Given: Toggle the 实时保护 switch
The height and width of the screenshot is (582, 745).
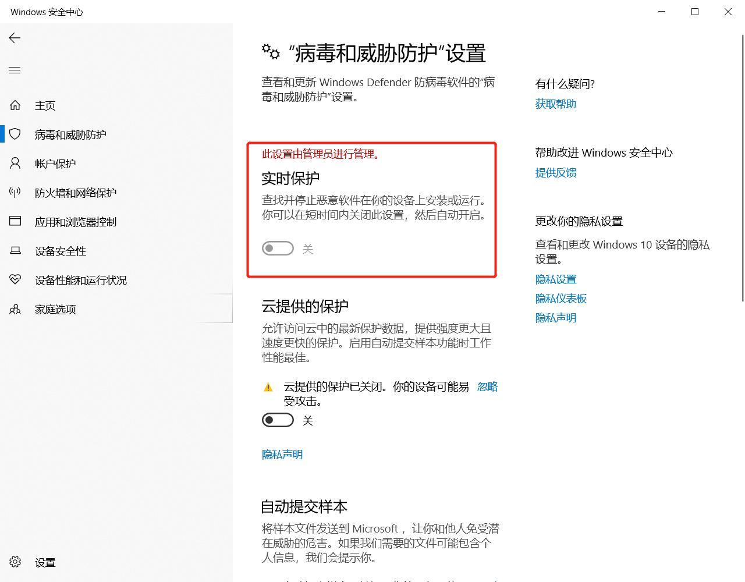Looking at the screenshot, I should [x=278, y=249].
